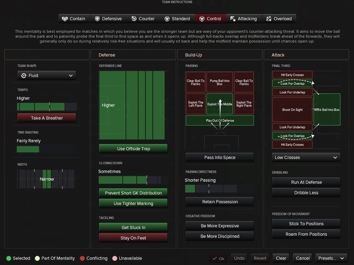Click the Attacking mentality arrow icon

coord(233,19)
